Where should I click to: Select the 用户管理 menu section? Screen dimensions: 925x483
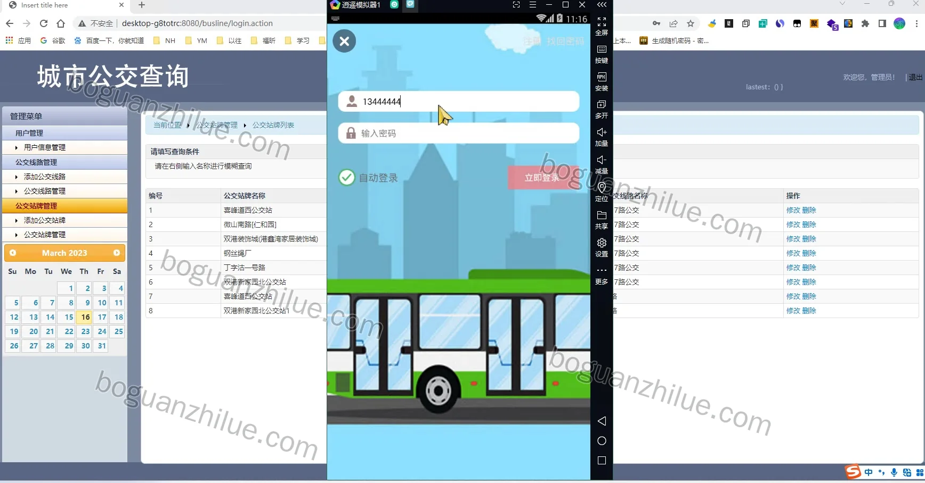coord(65,133)
